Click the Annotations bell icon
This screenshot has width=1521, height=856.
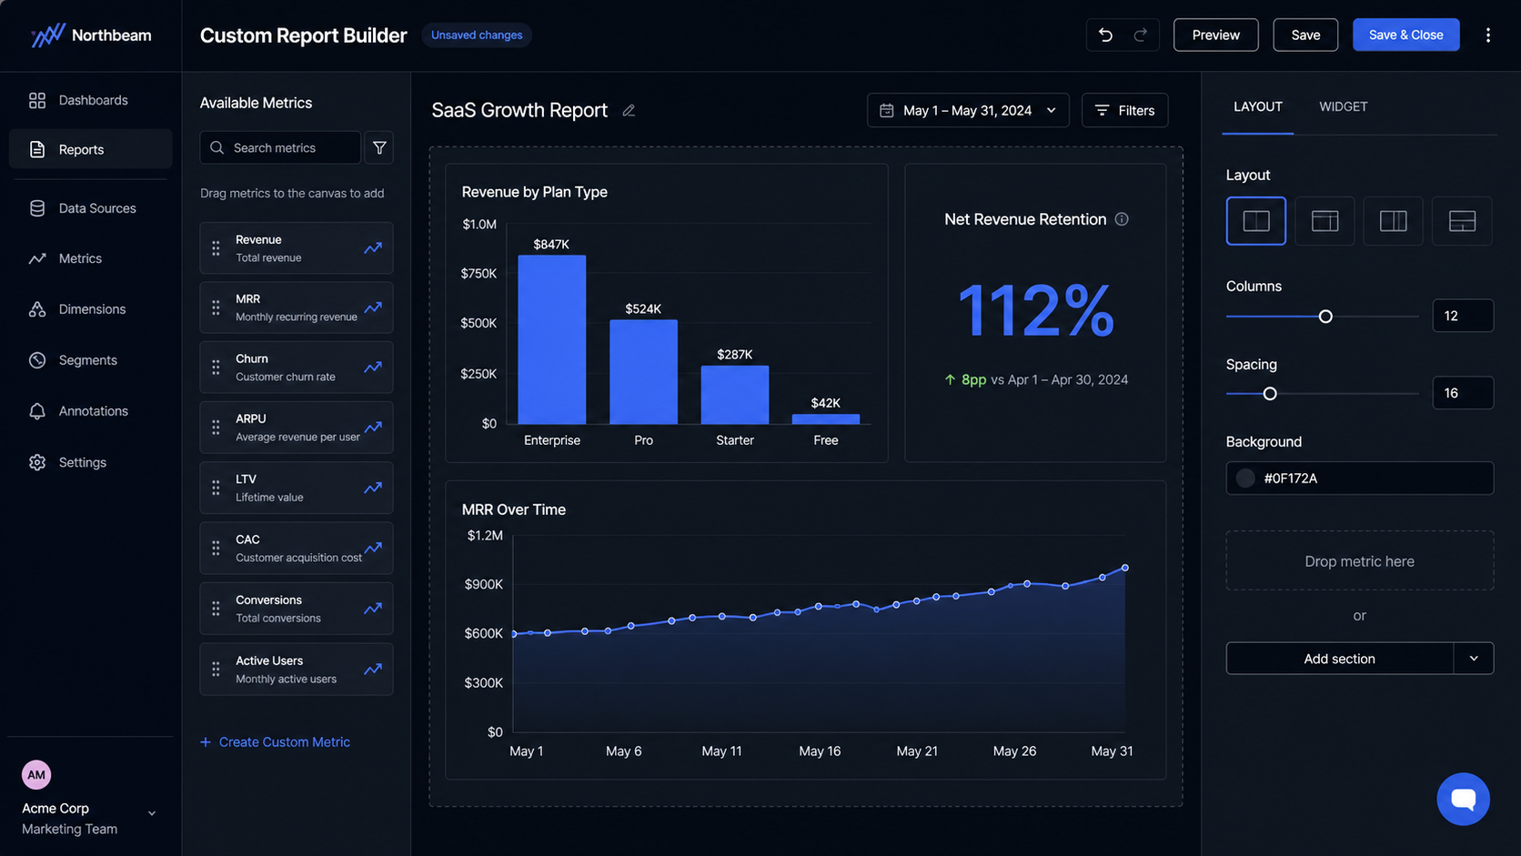[x=37, y=411]
